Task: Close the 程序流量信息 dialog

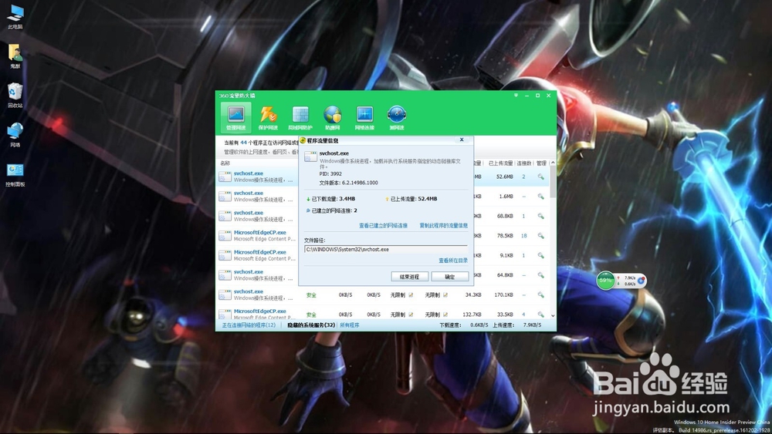Action: coord(462,140)
